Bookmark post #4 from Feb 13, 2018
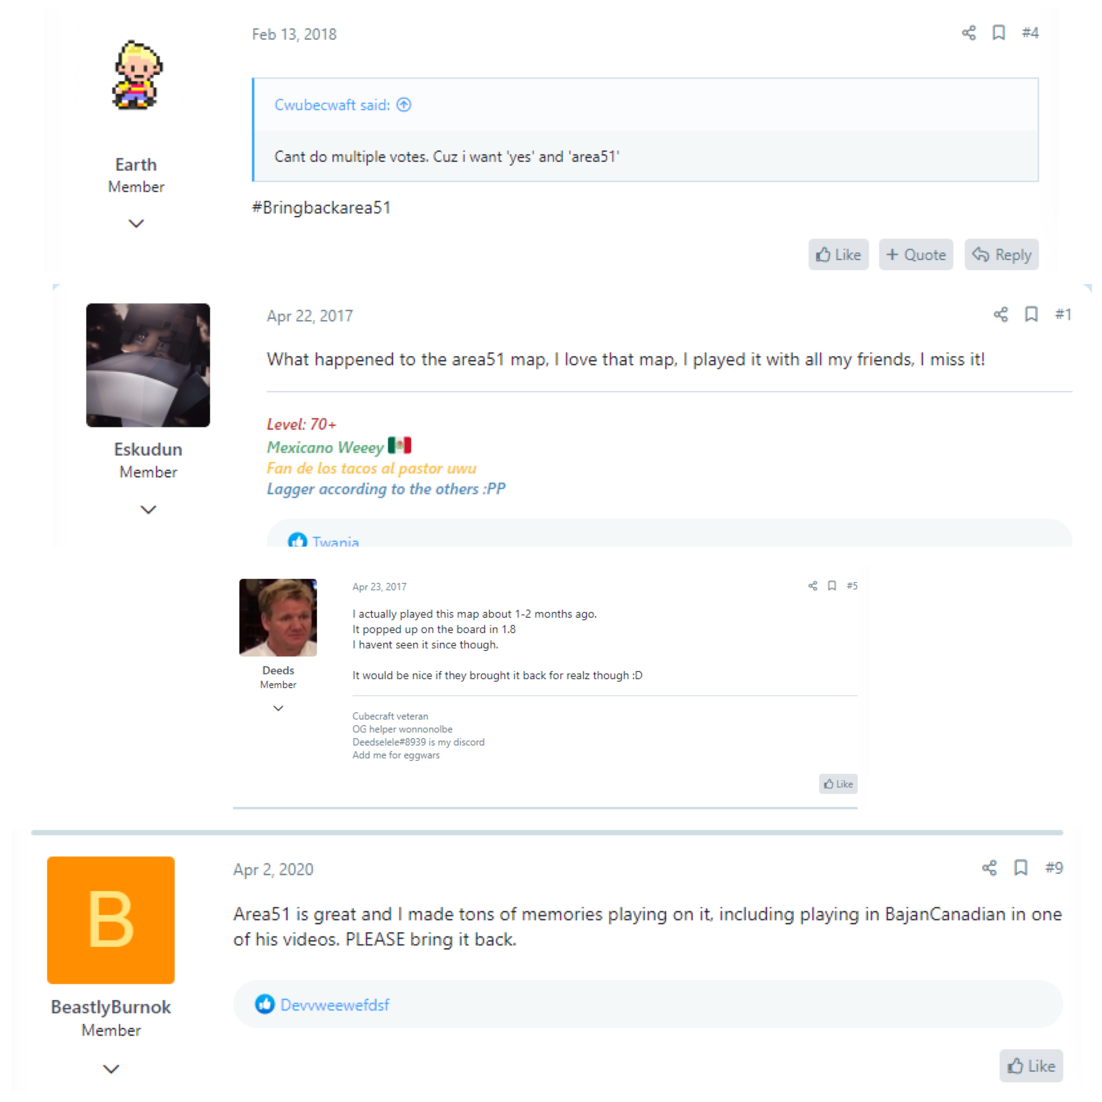This screenshot has height=1102, width=1102. point(998,33)
